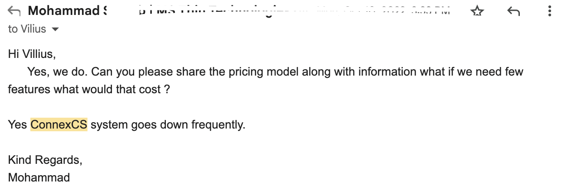Image resolution: width=562 pixels, height=191 pixels.
Task: Star this email from Mohammad
Action: click(477, 11)
